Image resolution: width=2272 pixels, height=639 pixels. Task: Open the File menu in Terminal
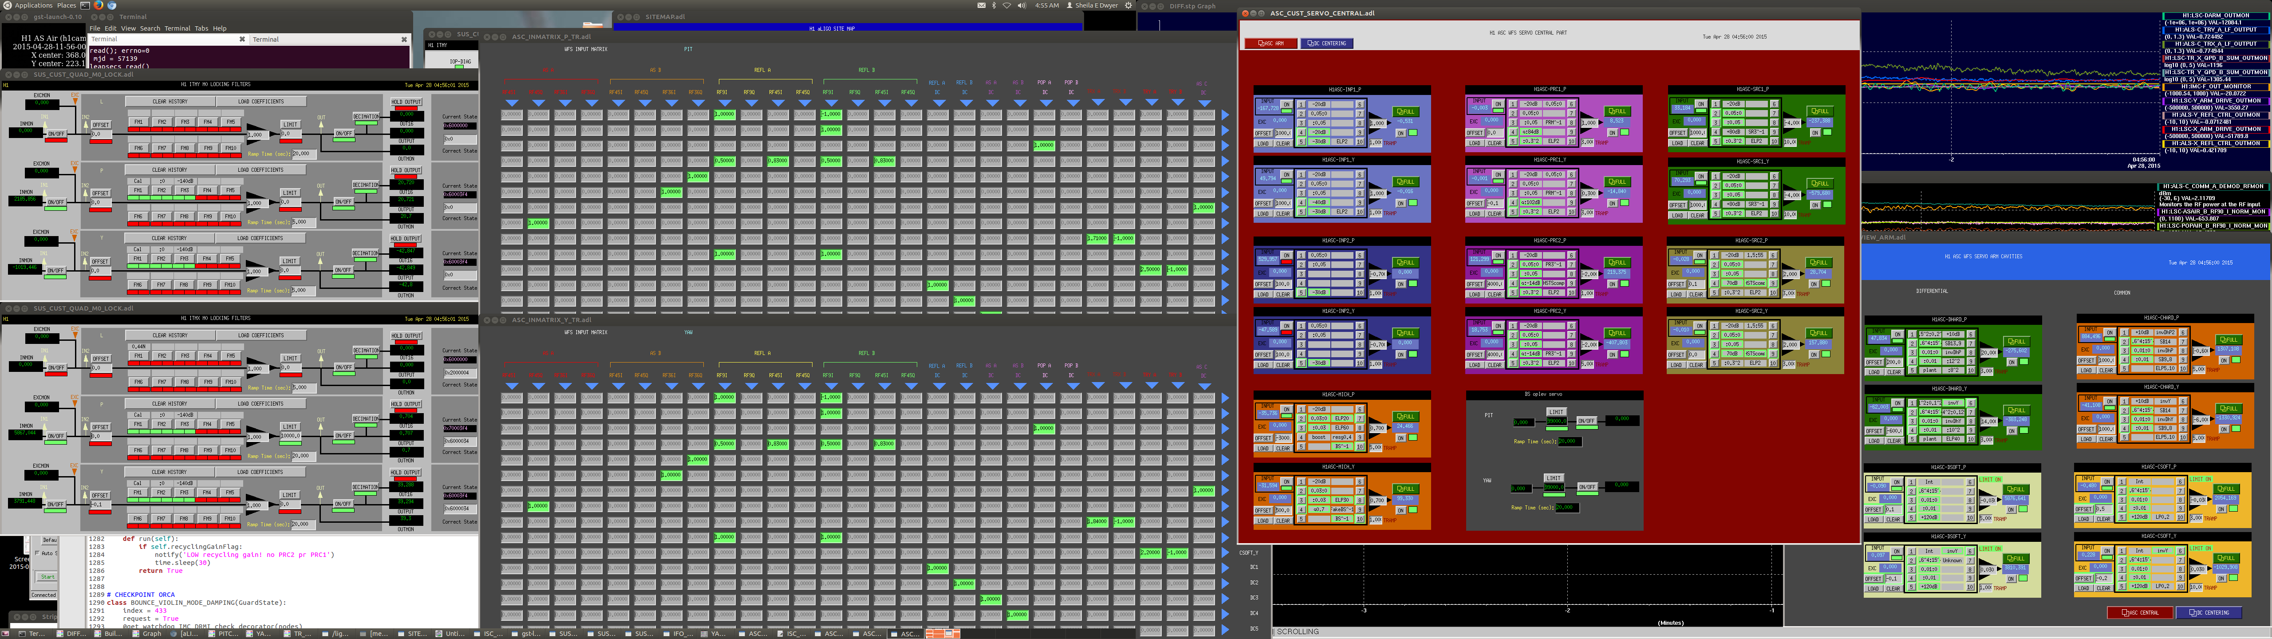(95, 28)
